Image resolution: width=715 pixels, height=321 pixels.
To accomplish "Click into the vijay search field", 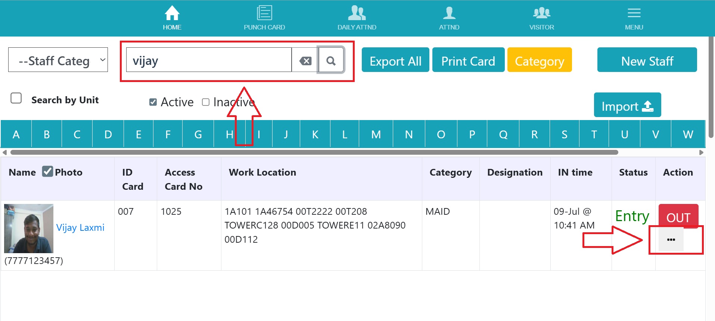I will click(208, 60).
